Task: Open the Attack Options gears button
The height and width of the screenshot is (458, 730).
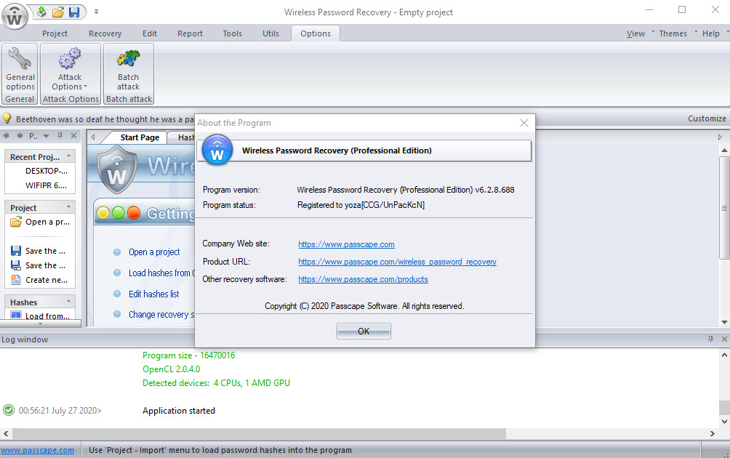Action: click(x=70, y=68)
